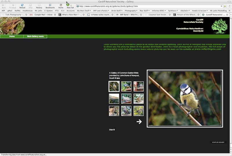The height and width of the screenshot is (156, 232).
Task: Click the green go button beside address bar
Action: tap(225, 6)
